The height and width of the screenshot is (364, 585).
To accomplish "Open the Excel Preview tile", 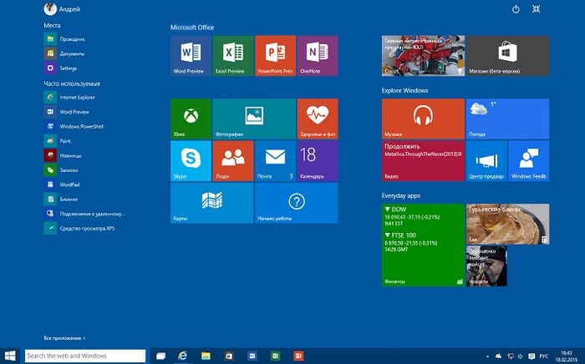I will 233,56.
